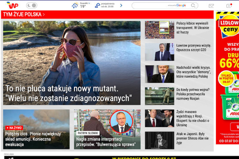Open the new mutant lungs headline article
This screenshot has height=159, width=239.
pos(69,93)
